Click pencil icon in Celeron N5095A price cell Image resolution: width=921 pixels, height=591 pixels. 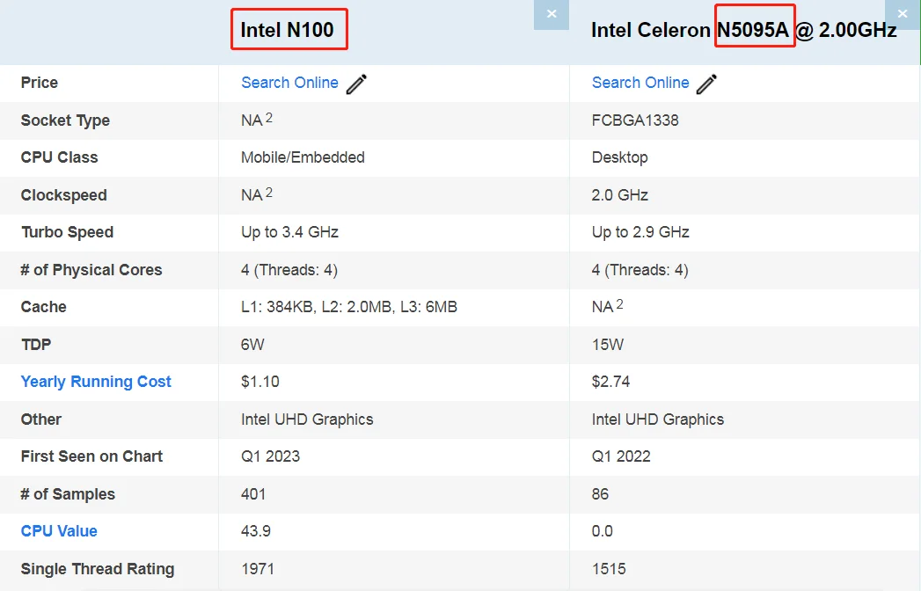[x=706, y=84]
